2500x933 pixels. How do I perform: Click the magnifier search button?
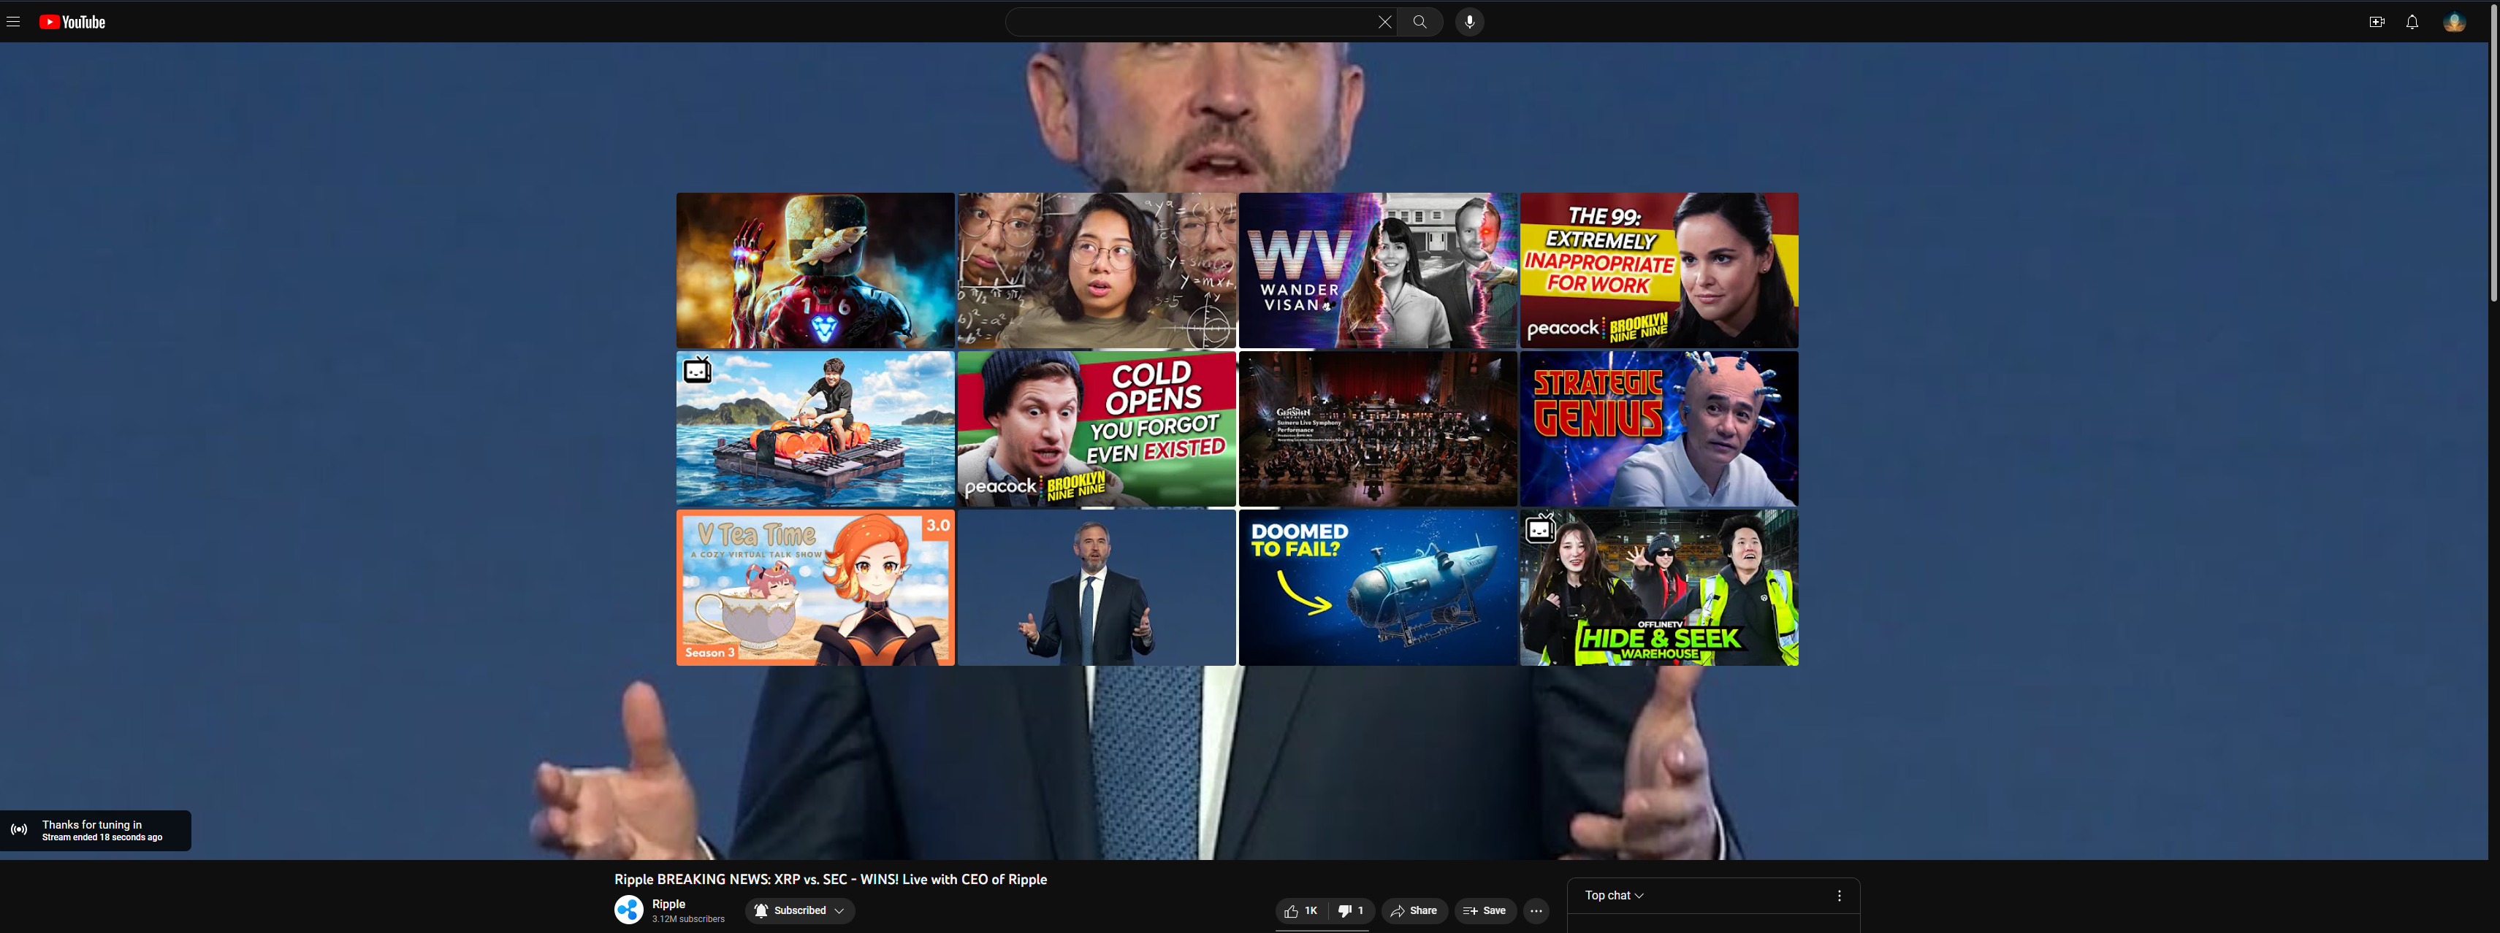[x=1419, y=23]
